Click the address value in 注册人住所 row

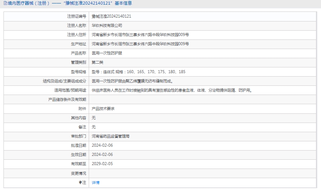(x=140, y=35)
